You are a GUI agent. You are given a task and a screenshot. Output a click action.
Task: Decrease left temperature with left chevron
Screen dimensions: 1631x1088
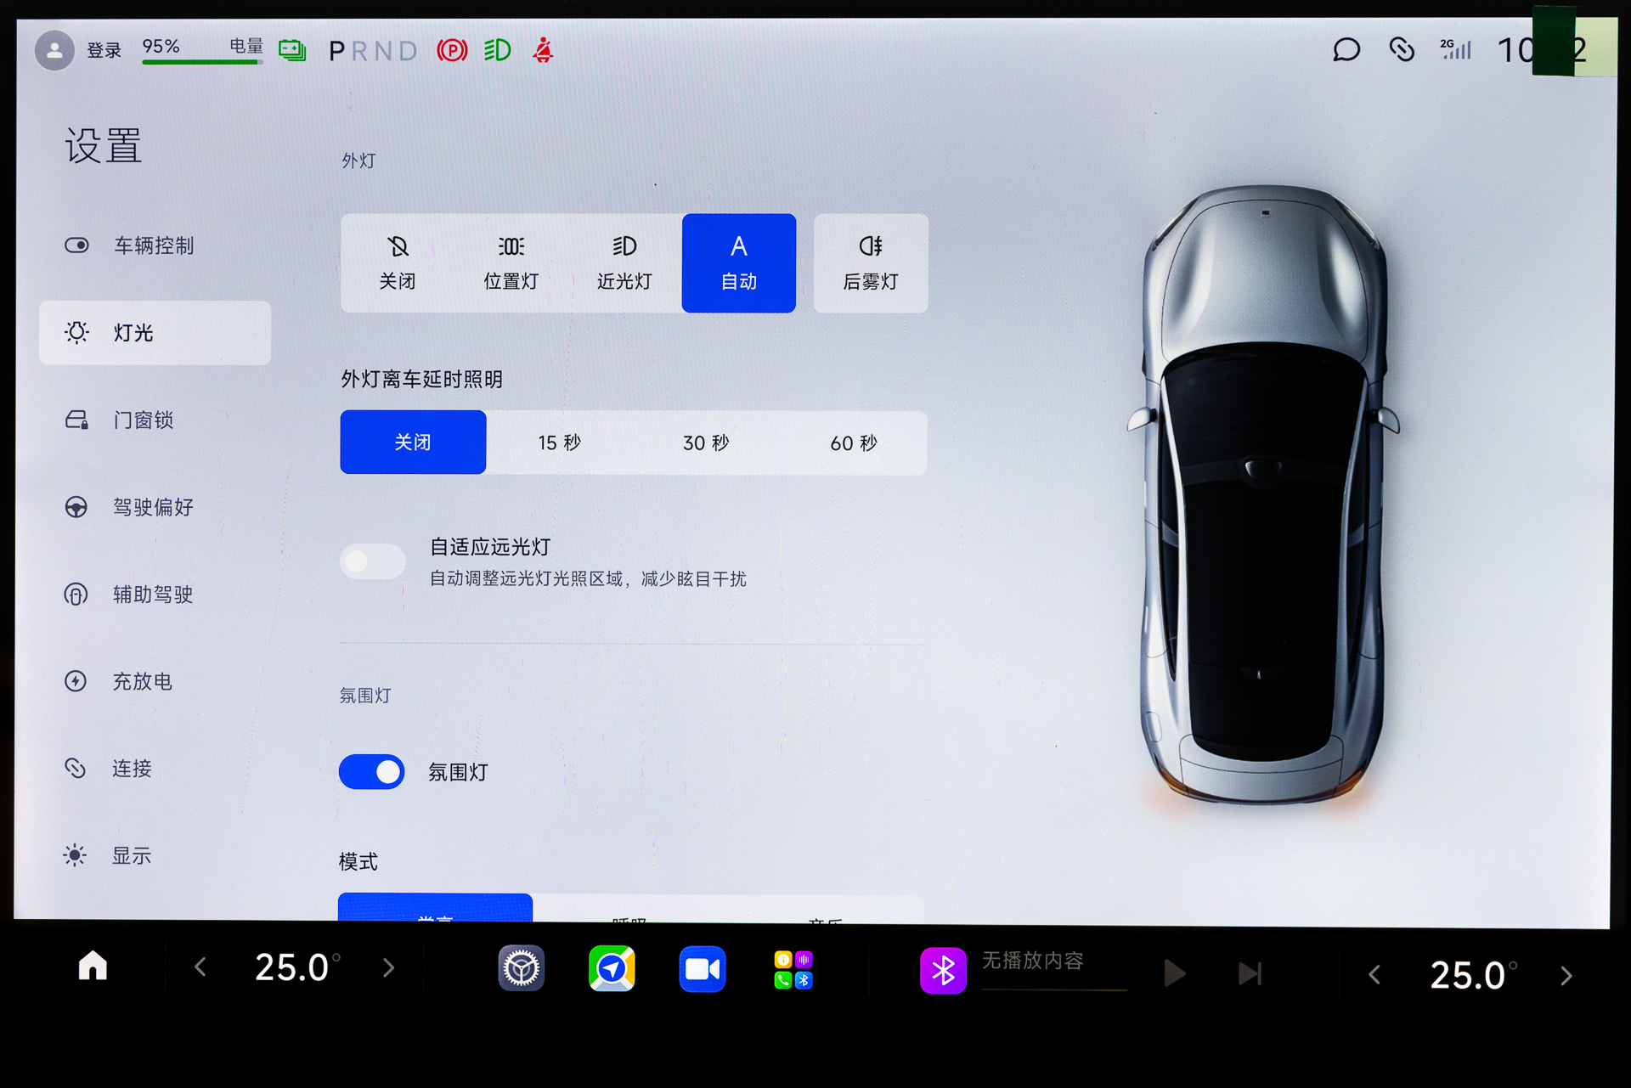point(200,967)
